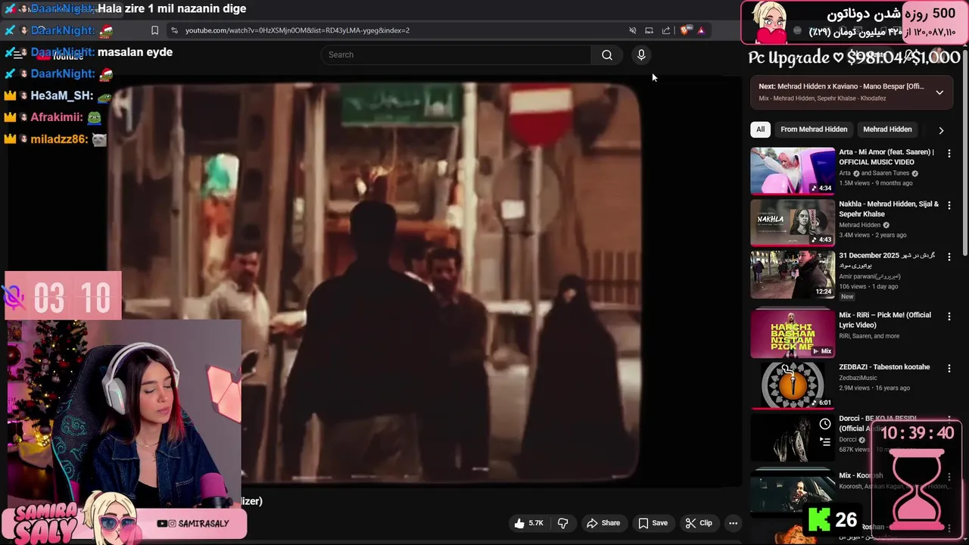Open the Dorcci video thumbnail
This screenshot has height=545, width=969.
click(x=793, y=437)
